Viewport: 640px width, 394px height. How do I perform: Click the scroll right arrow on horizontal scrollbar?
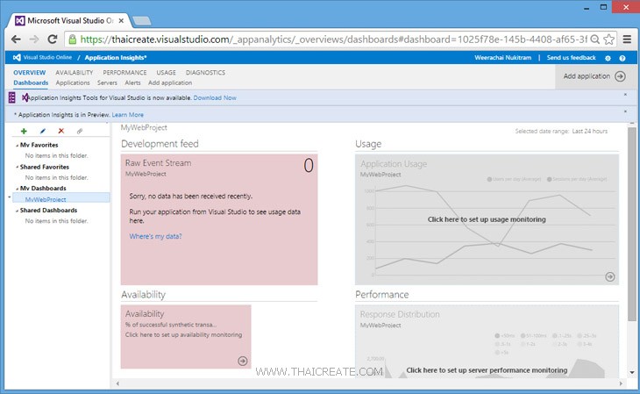coord(622,383)
